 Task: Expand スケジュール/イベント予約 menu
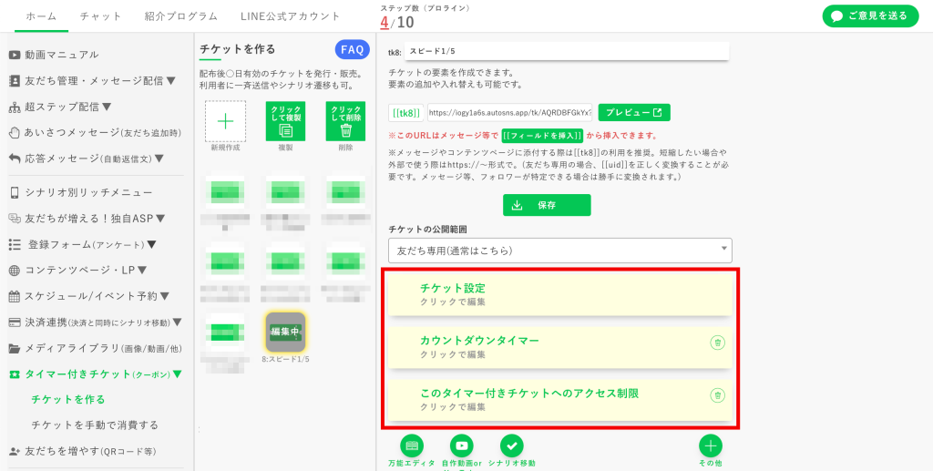(165, 296)
